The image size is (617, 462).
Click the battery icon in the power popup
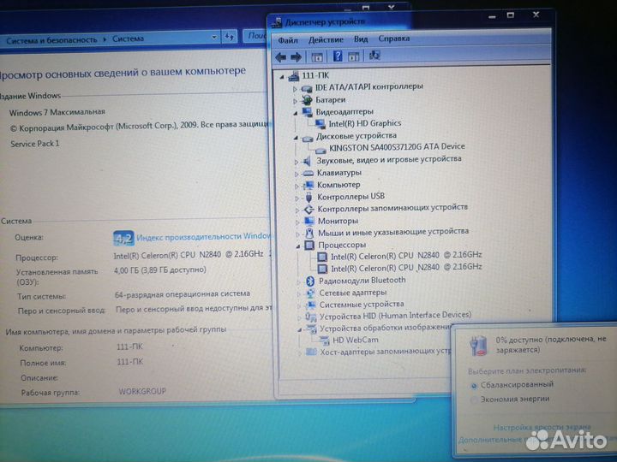click(x=478, y=346)
